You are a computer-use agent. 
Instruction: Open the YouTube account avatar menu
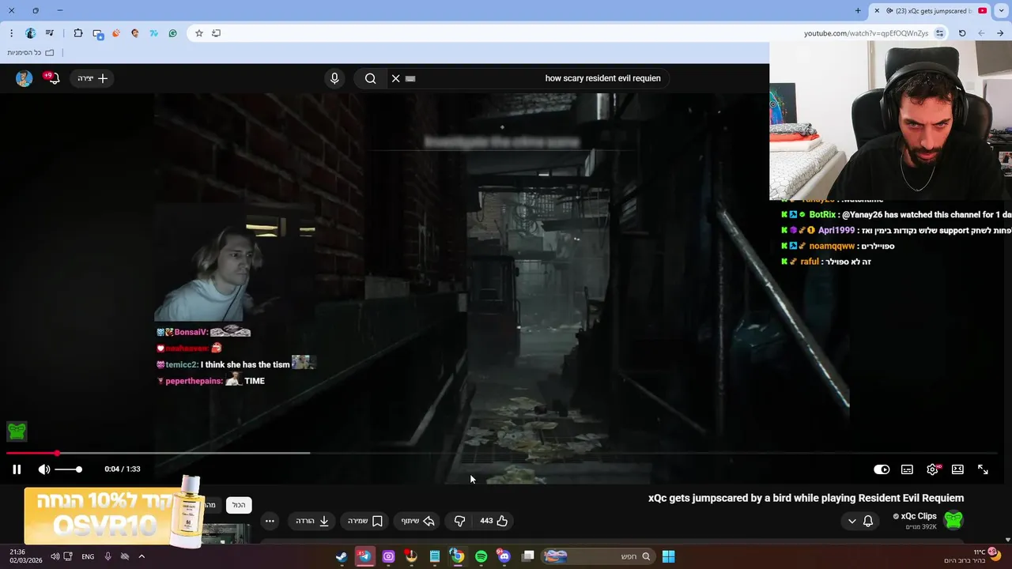[x=24, y=78]
